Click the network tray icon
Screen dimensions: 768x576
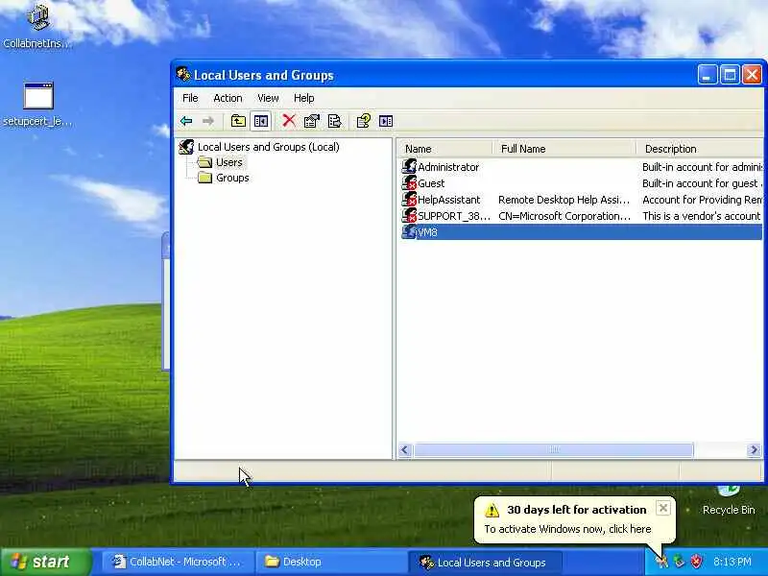[679, 562]
